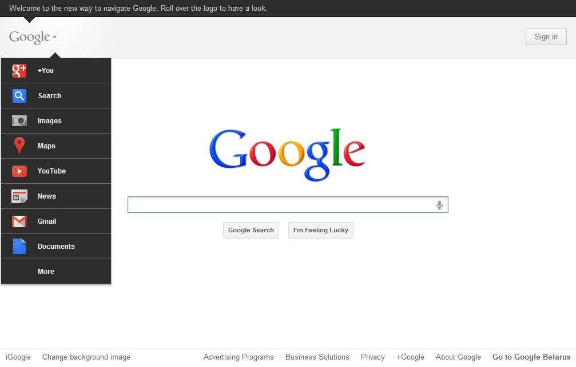Screen dimensions: 576x367
Task: Choose Images label in the menu
Action: click(x=50, y=121)
